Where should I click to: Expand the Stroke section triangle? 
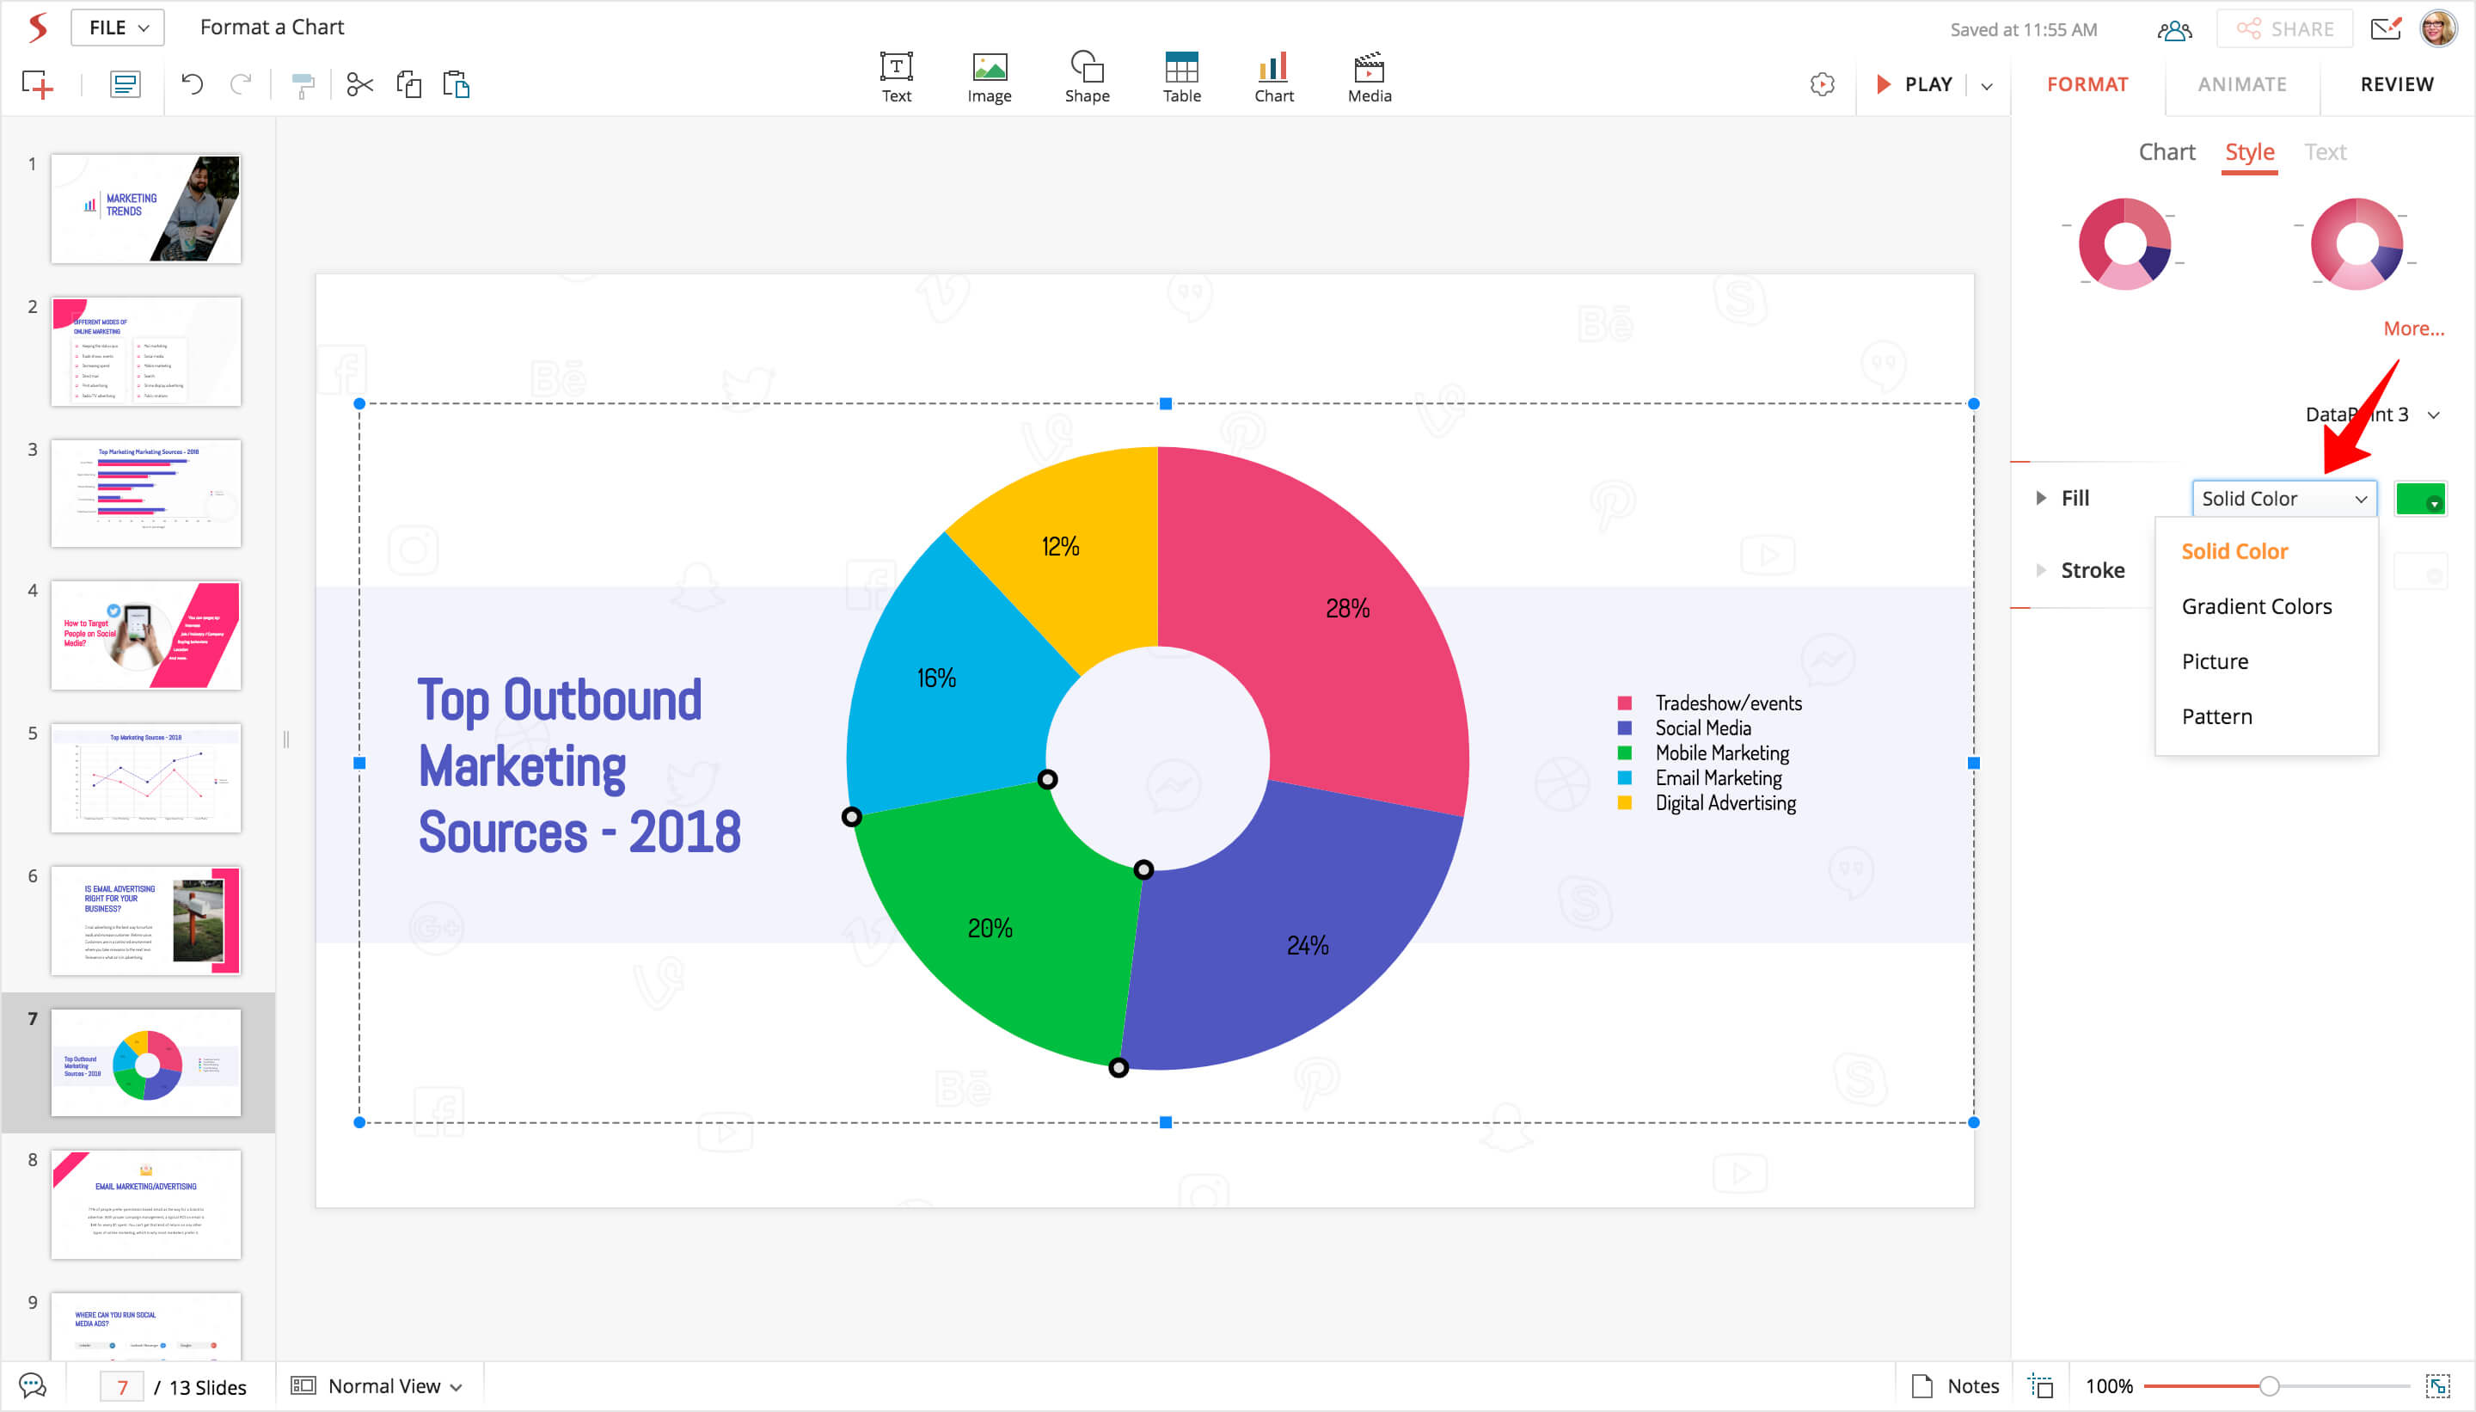click(x=2041, y=570)
